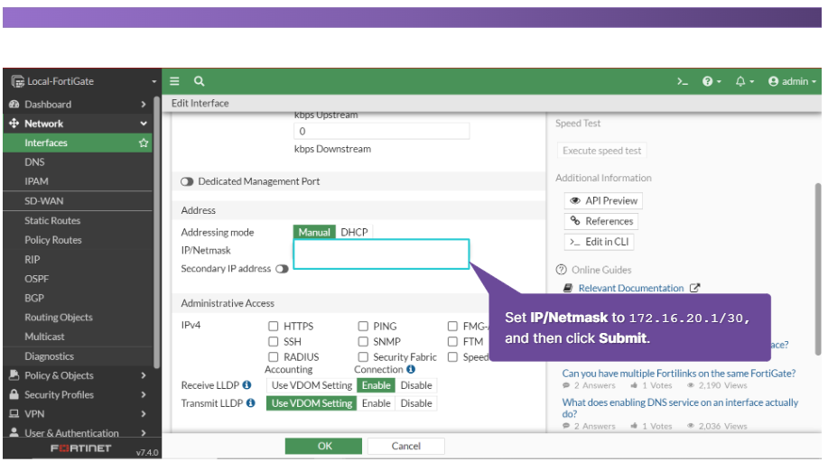Set Receive LLDP to Enable
This screenshot has height=471, width=828.
[x=376, y=385]
